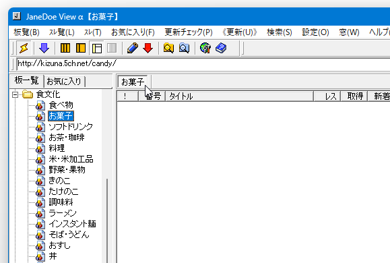Select the three-column pane layout icon
Image resolution: width=390 pixels, height=263 pixels.
pos(65,48)
